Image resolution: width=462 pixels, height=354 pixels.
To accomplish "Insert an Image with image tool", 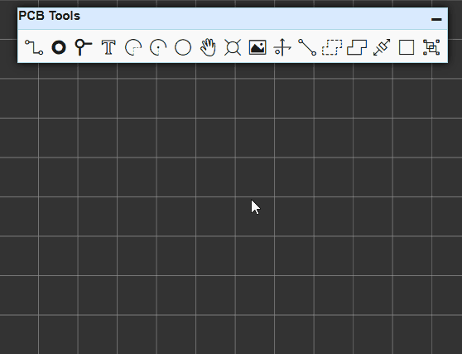I will point(257,47).
